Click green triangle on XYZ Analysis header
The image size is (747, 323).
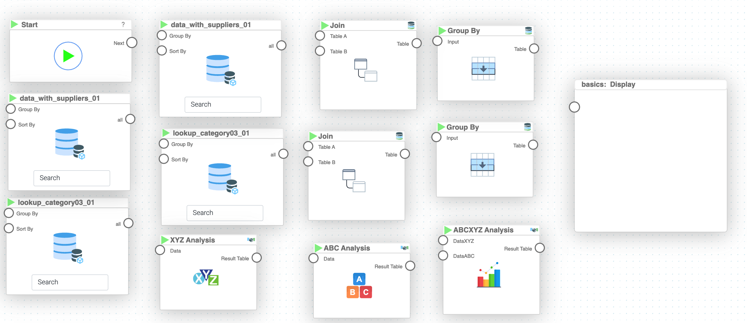pyautogui.click(x=165, y=240)
